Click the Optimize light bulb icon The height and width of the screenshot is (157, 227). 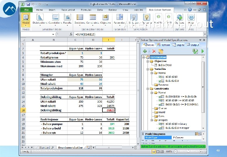(x=147, y=17)
